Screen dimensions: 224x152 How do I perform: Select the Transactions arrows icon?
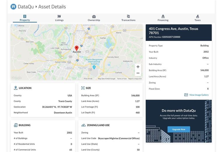(x=128, y=16)
